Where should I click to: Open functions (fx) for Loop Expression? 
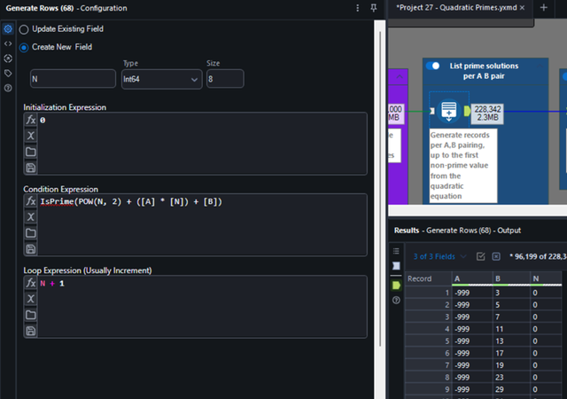click(x=31, y=283)
